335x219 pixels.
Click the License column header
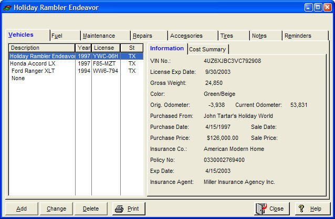click(106, 48)
